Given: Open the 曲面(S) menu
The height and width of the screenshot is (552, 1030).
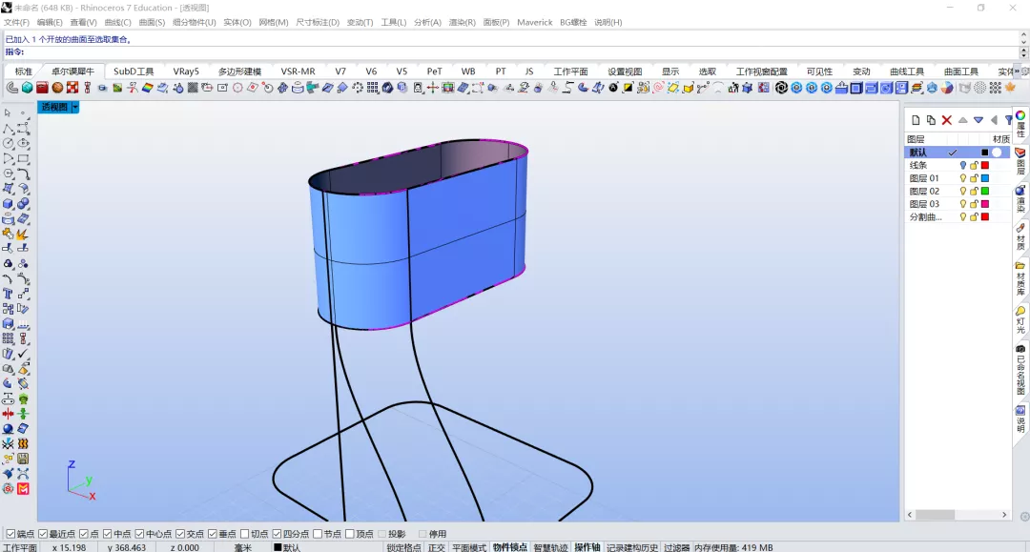Looking at the screenshot, I should pyautogui.click(x=152, y=22).
